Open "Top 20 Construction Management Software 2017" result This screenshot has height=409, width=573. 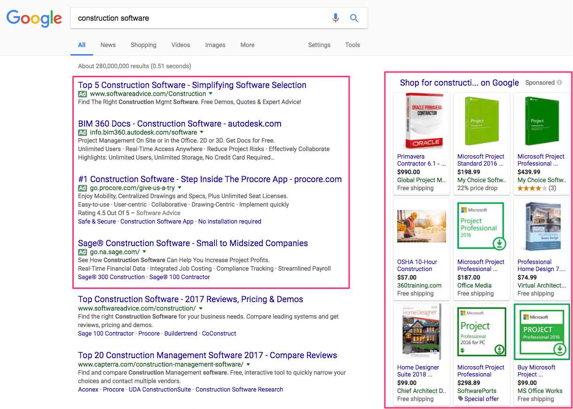(x=207, y=355)
